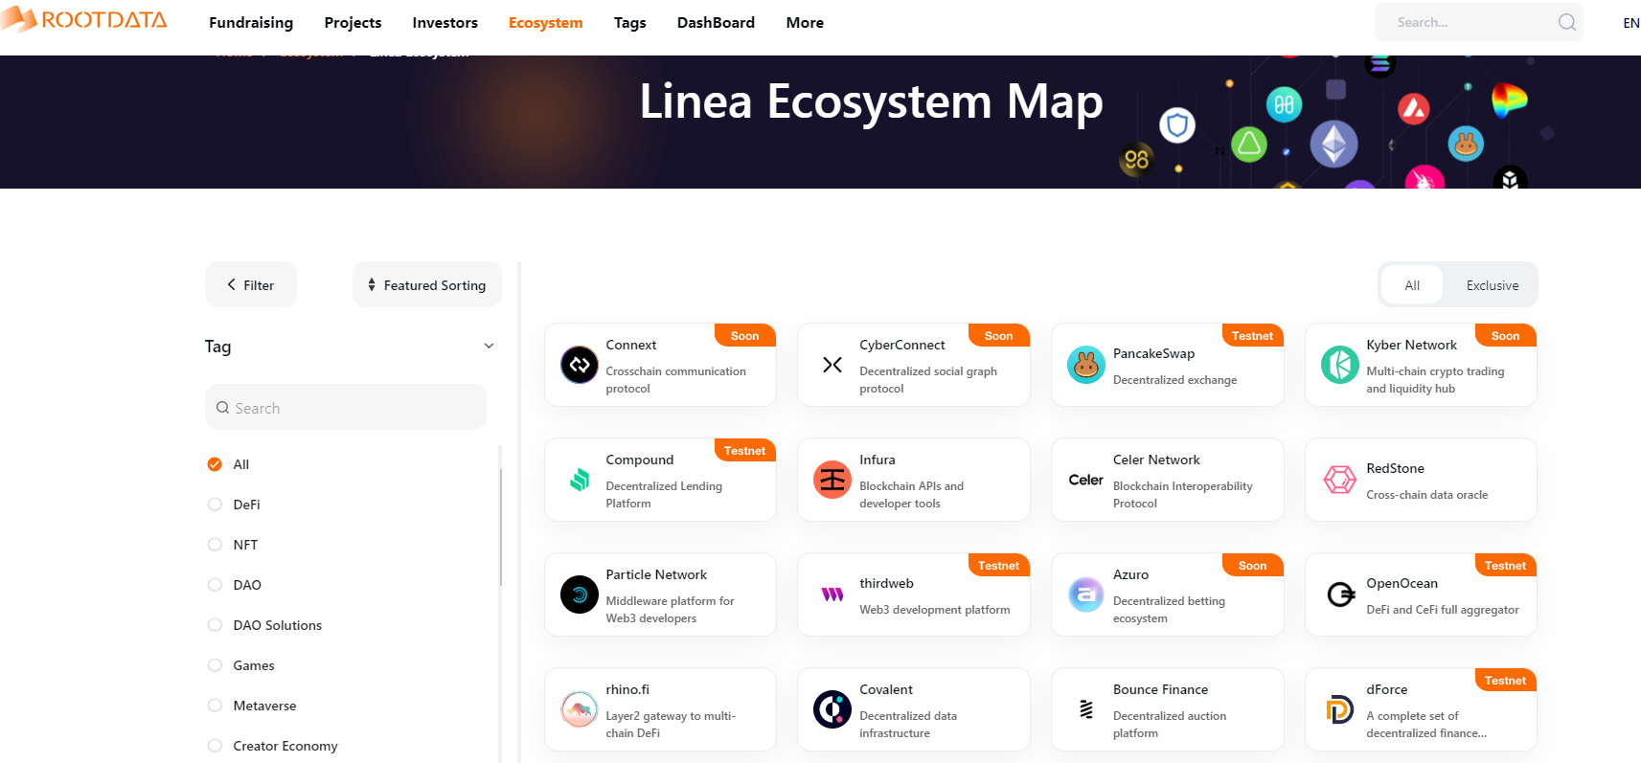Go to the Tags page
1641x763 pixels.
(x=629, y=22)
